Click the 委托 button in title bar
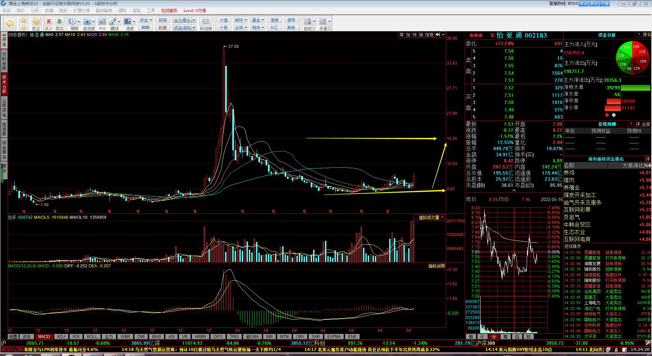652x356 pixels. (594, 3)
